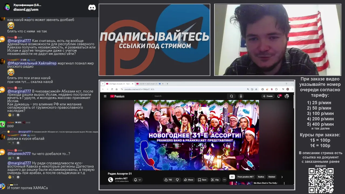Switch to the 08 11 2025 stream tab
This screenshot has height=194, width=345.
pos(149,84)
